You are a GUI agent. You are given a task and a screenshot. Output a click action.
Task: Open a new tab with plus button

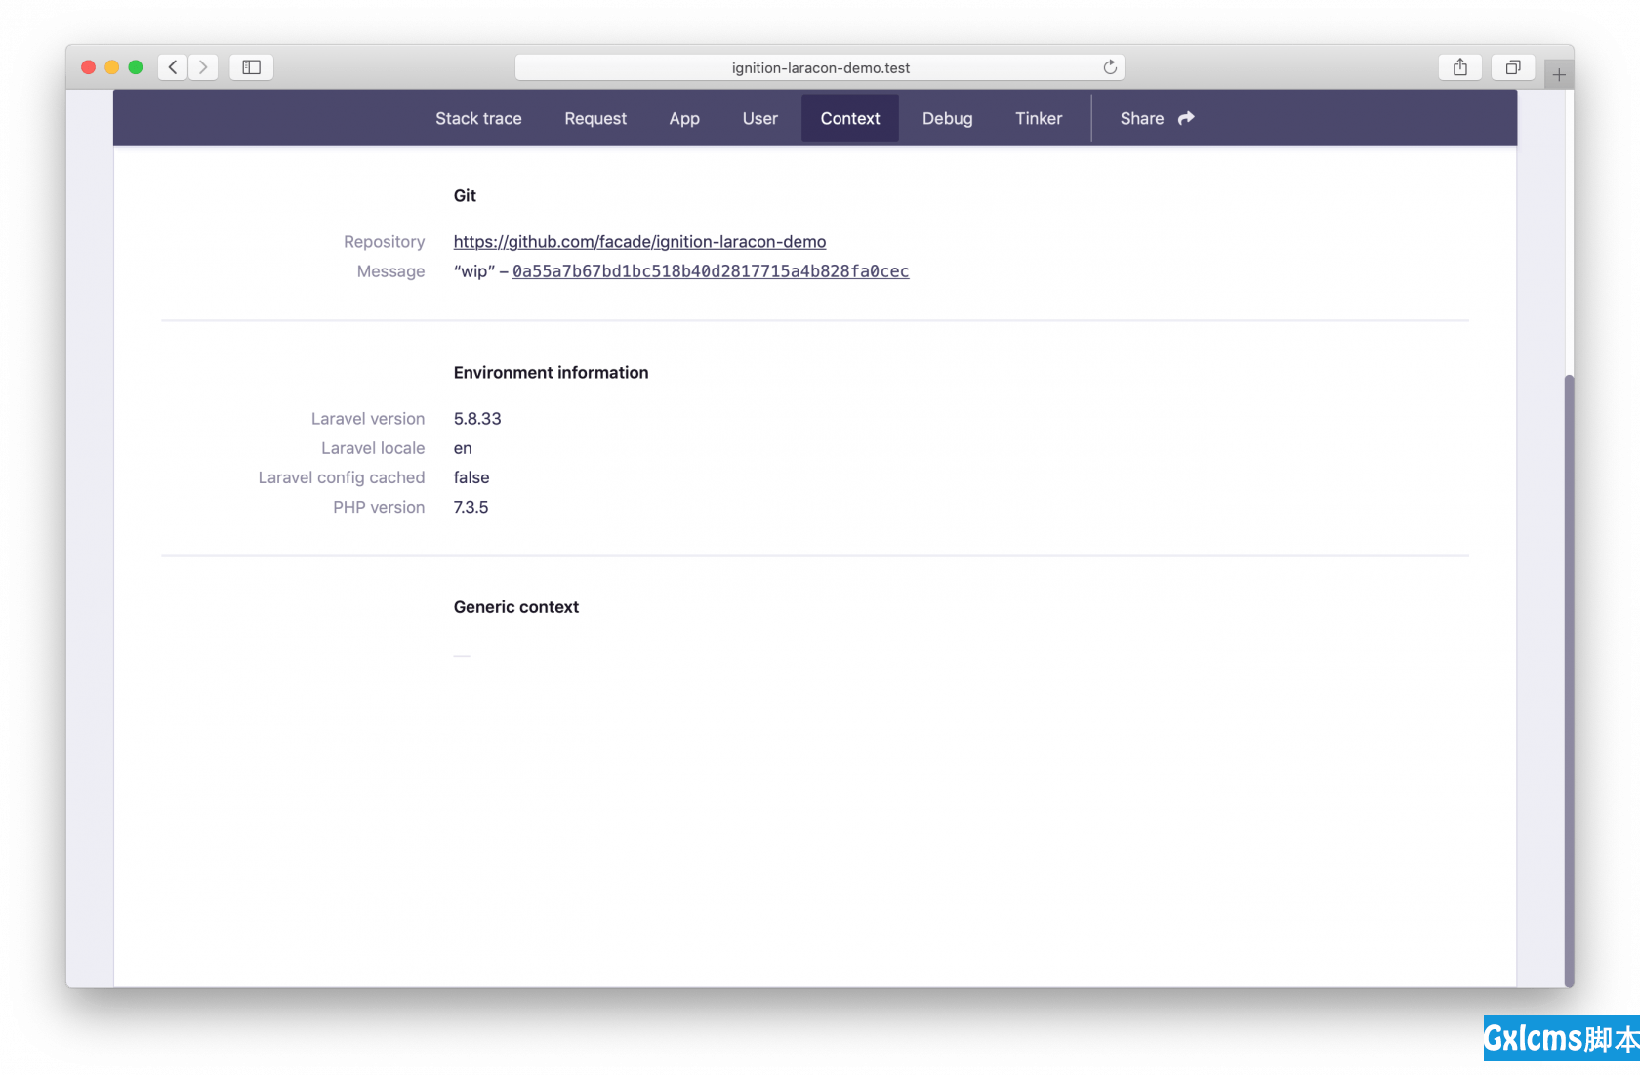coord(1559,75)
